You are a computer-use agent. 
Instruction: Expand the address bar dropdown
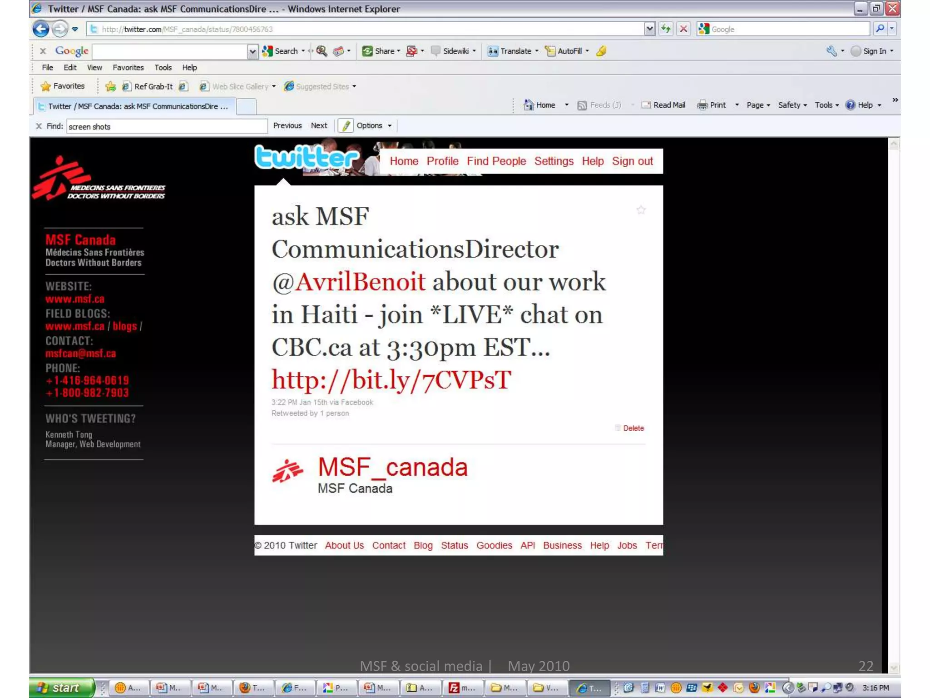click(649, 29)
